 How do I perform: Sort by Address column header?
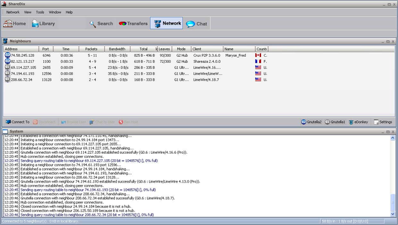pyautogui.click(x=21, y=49)
